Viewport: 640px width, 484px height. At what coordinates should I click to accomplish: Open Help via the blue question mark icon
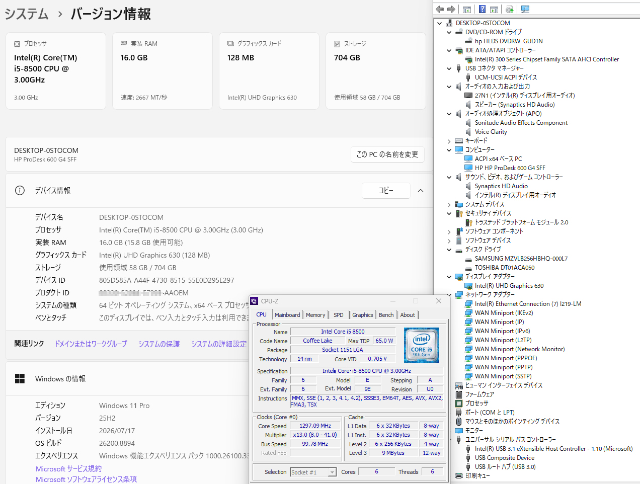[x=482, y=9]
